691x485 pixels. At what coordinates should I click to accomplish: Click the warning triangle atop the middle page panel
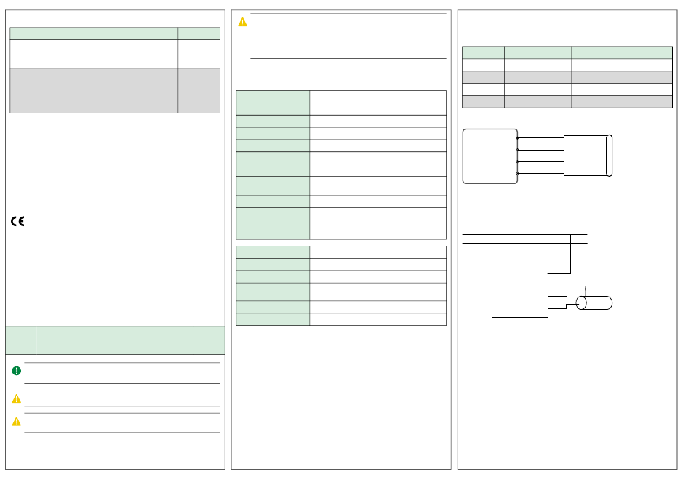pyautogui.click(x=242, y=22)
